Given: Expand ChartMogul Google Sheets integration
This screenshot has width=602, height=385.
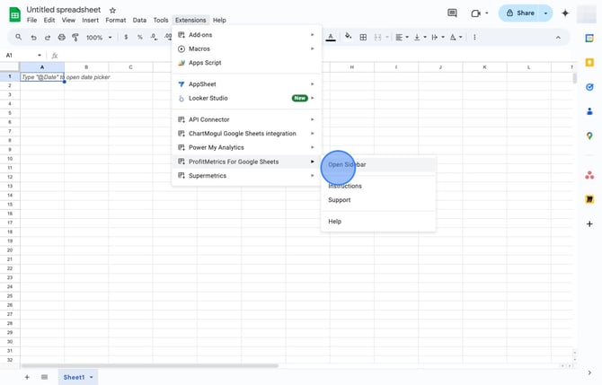Looking at the screenshot, I should 246,134.
